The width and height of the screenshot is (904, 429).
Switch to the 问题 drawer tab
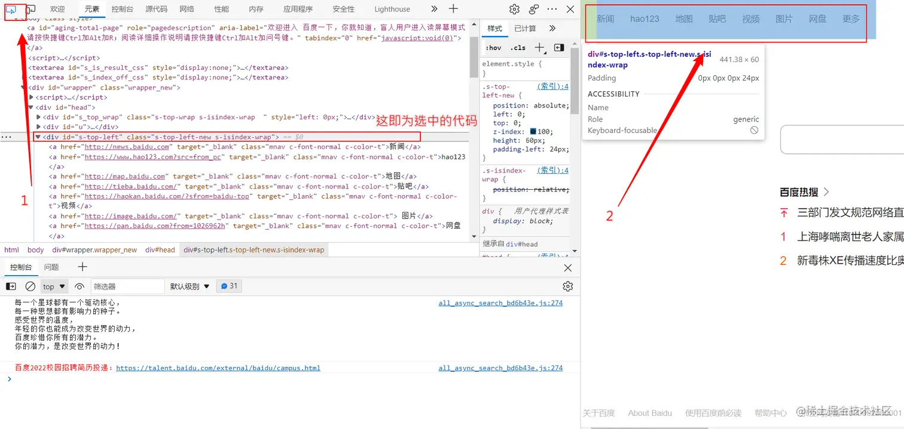click(x=51, y=267)
